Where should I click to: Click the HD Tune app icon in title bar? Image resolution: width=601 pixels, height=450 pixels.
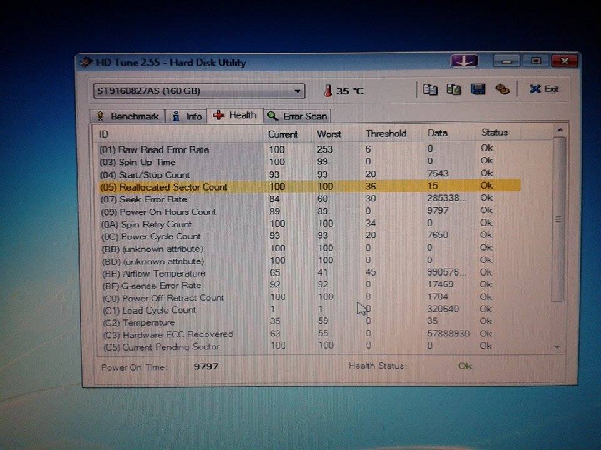click(86, 62)
